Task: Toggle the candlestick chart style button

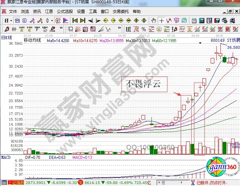Action: 47,21
